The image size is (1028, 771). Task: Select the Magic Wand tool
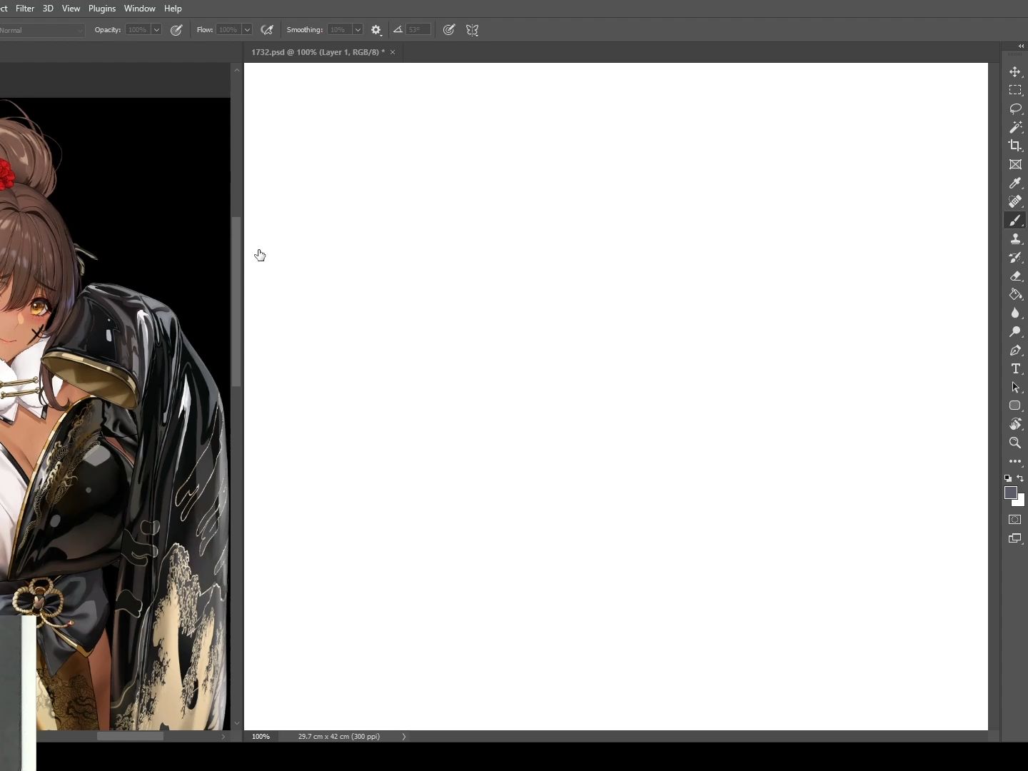[x=1014, y=128]
